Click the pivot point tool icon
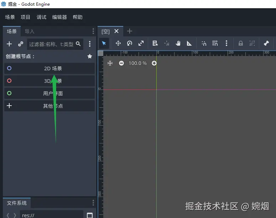Screen dimensions: 276x218 click(167, 43)
